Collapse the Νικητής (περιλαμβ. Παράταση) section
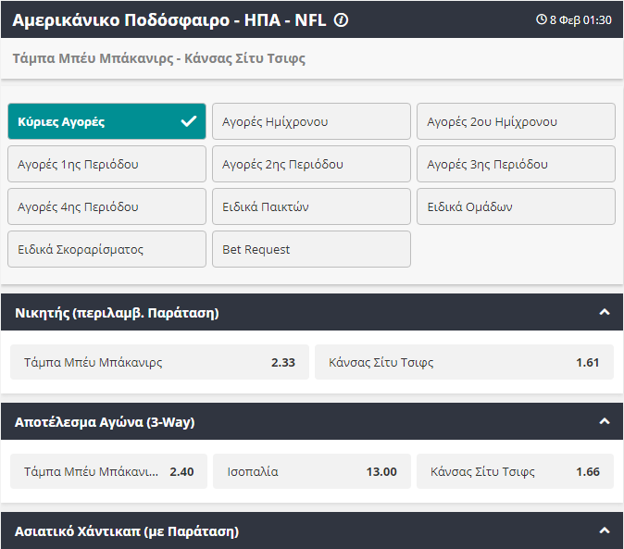This screenshot has height=549, width=624. click(x=605, y=313)
